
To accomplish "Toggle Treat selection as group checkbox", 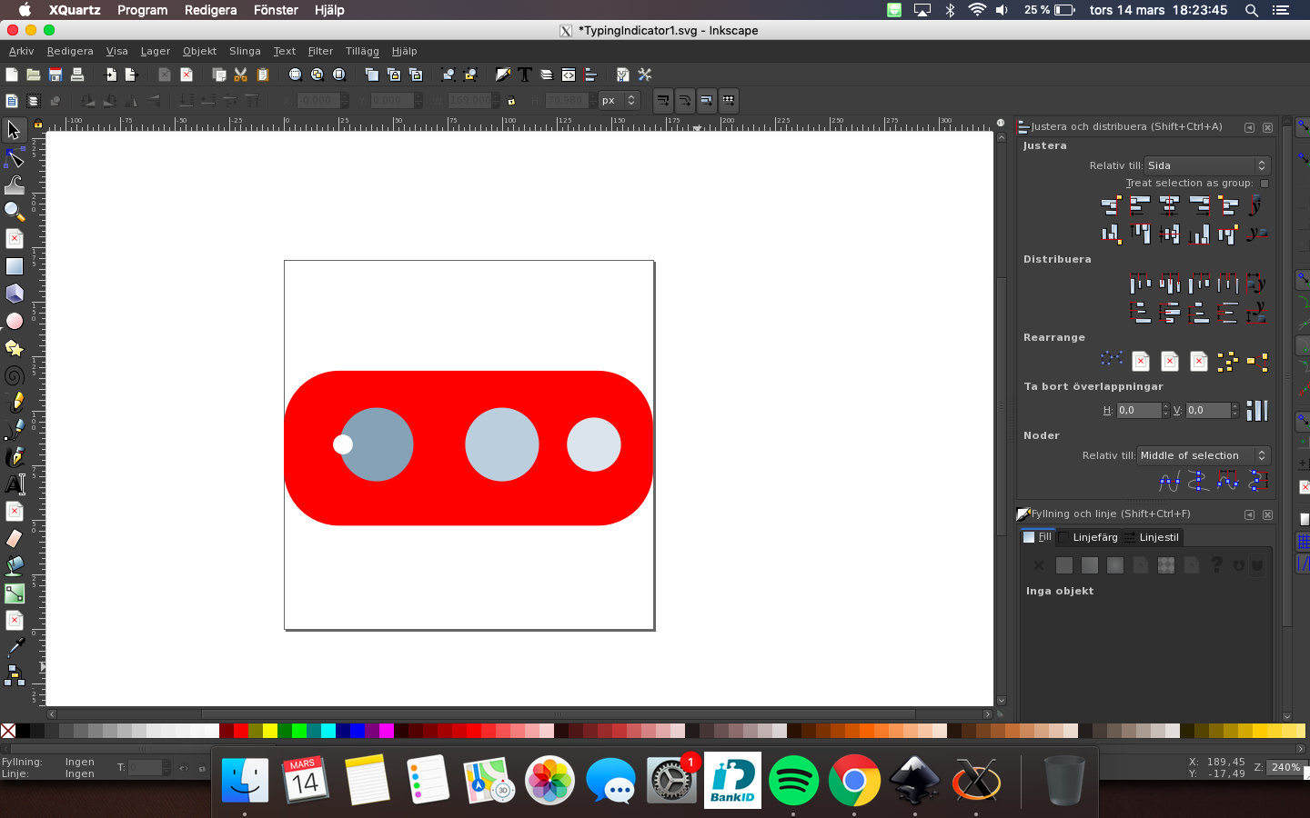I will (x=1264, y=184).
